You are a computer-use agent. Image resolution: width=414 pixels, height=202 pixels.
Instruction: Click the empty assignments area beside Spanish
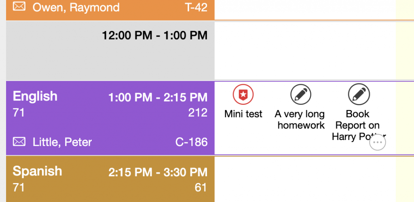305,179
